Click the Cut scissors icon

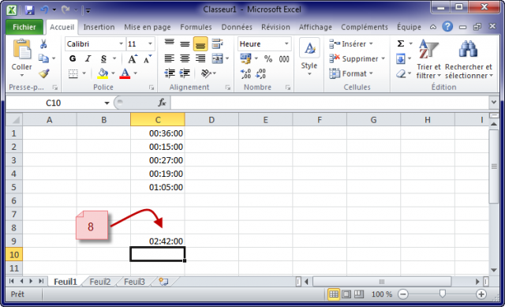[43, 44]
